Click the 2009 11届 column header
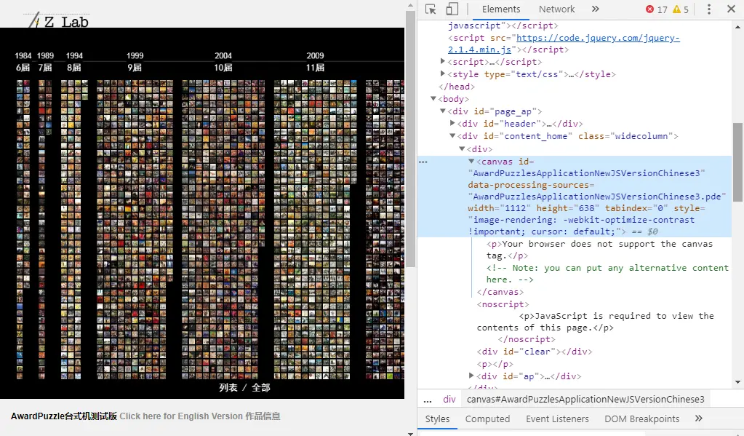The width and height of the screenshot is (744, 436). pos(315,62)
